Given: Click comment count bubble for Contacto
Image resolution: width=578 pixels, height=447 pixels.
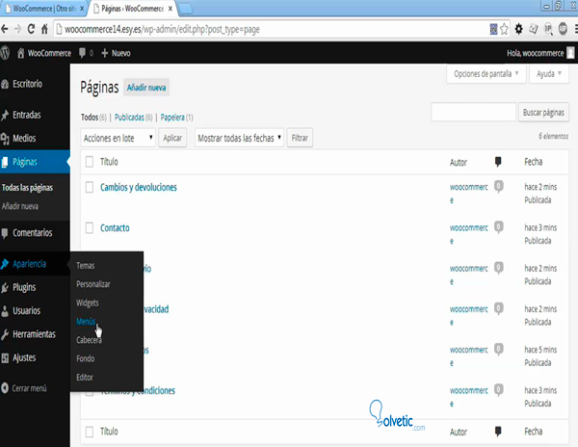Looking at the screenshot, I should (x=498, y=226).
